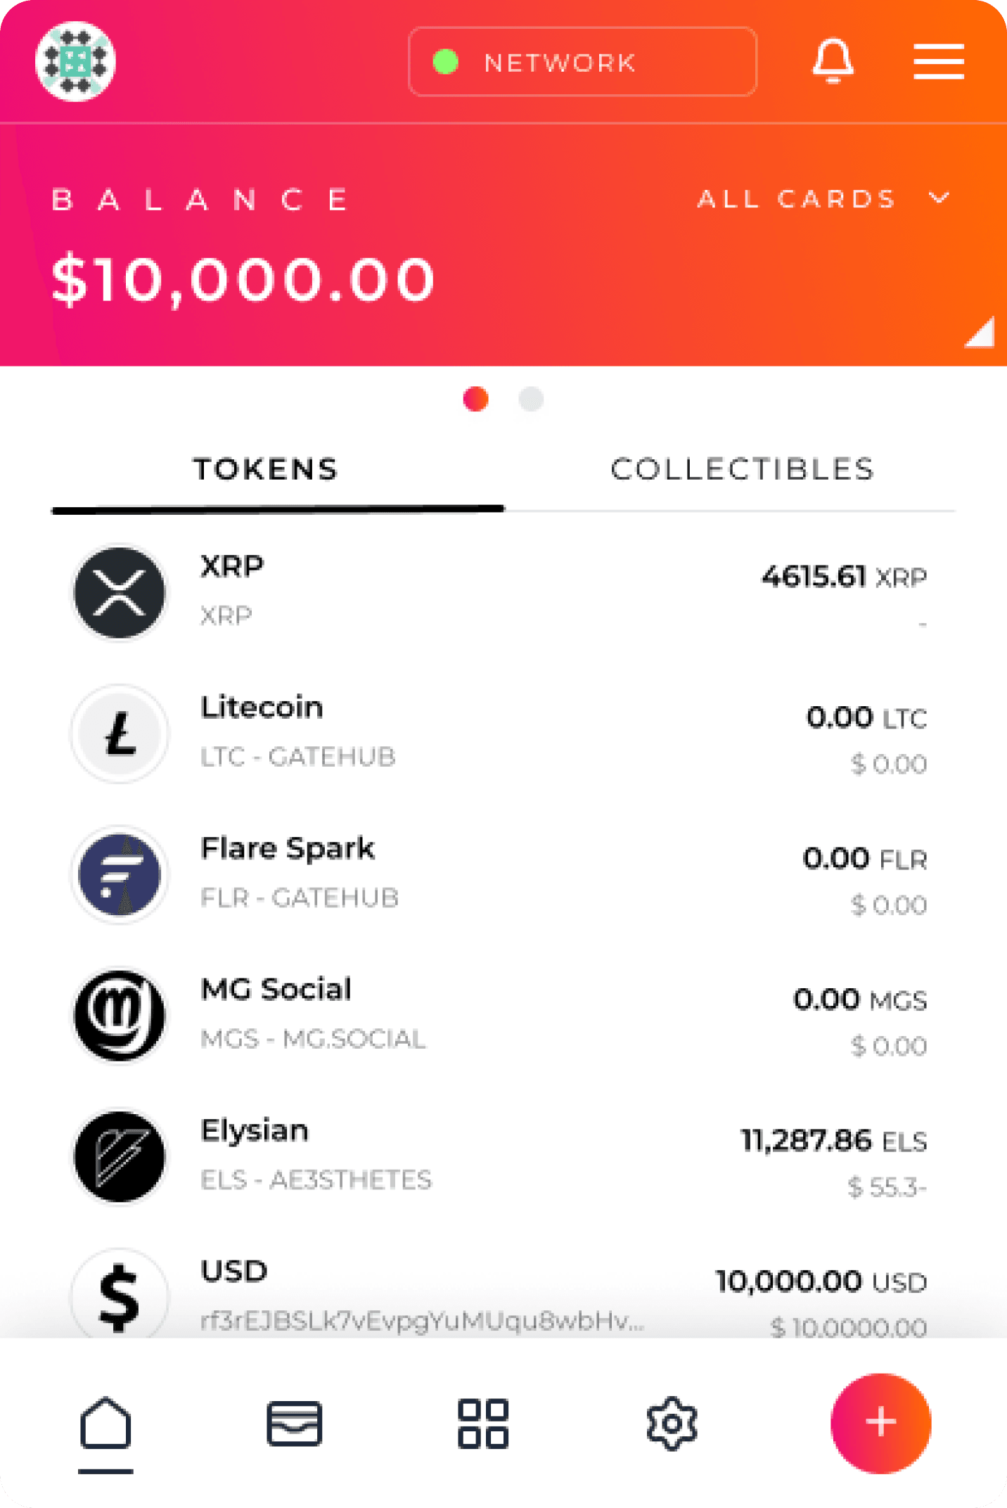Tap the plus add button
The width and height of the screenshot is (1007, 1508).
pyautogui.click(x=880, y=1423)
